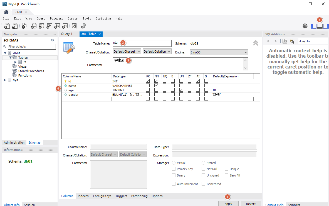Open preferences gear icon

click(x=305, y=26)
